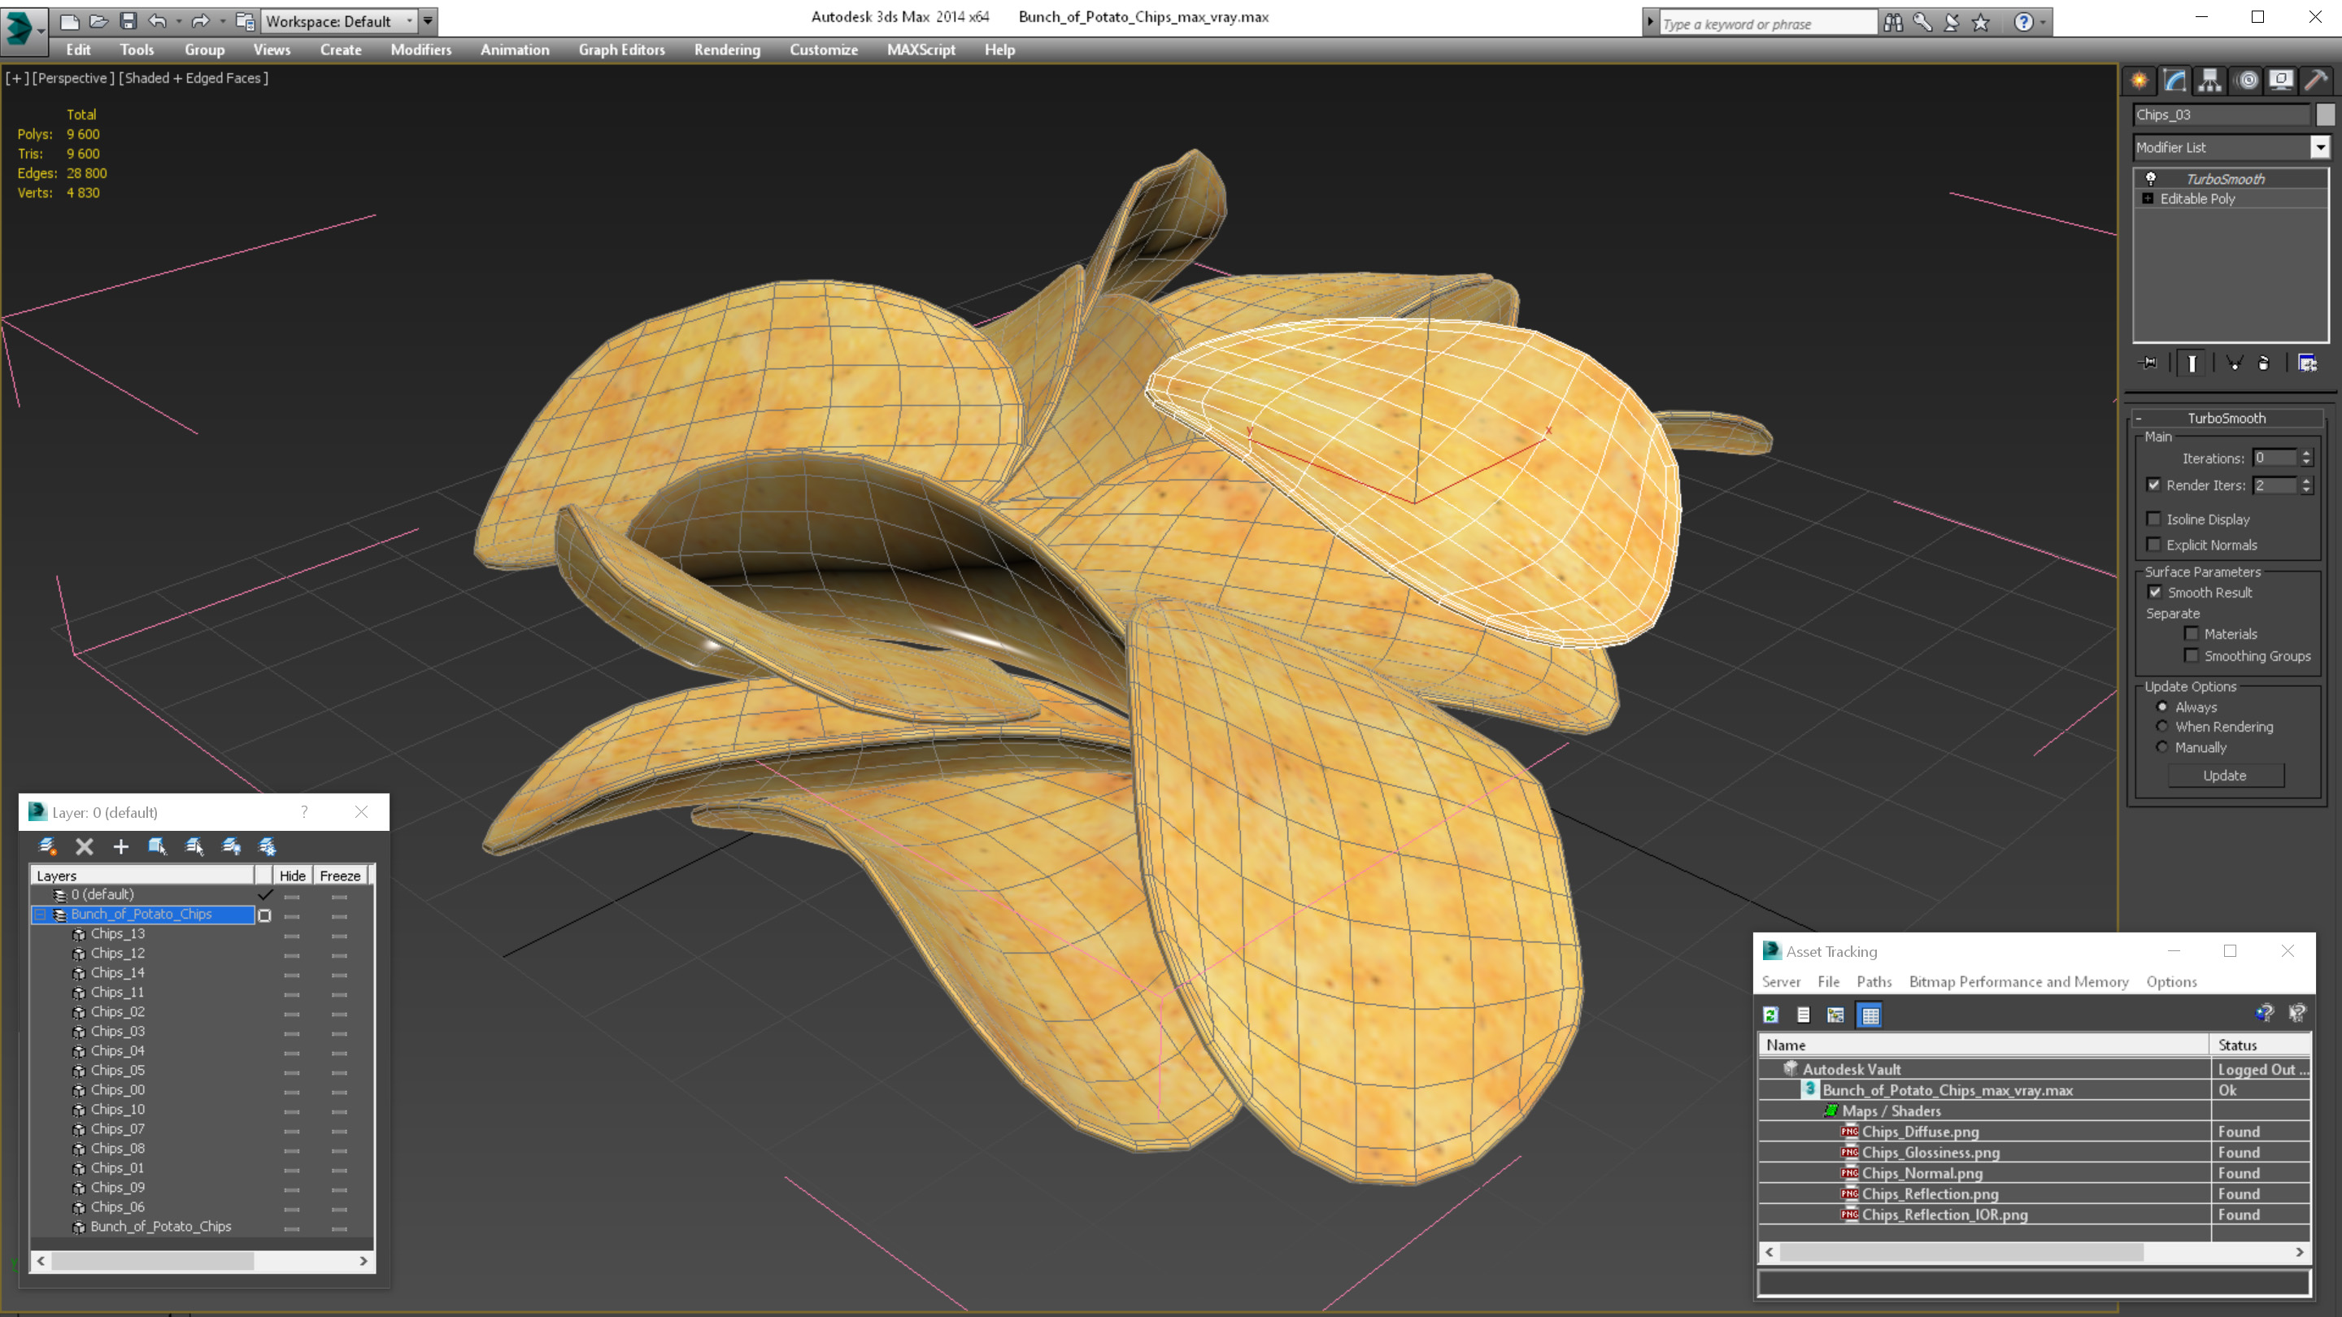
Task: Open the Paths menu in Asset Tracking
Action: coord(1874,981)
